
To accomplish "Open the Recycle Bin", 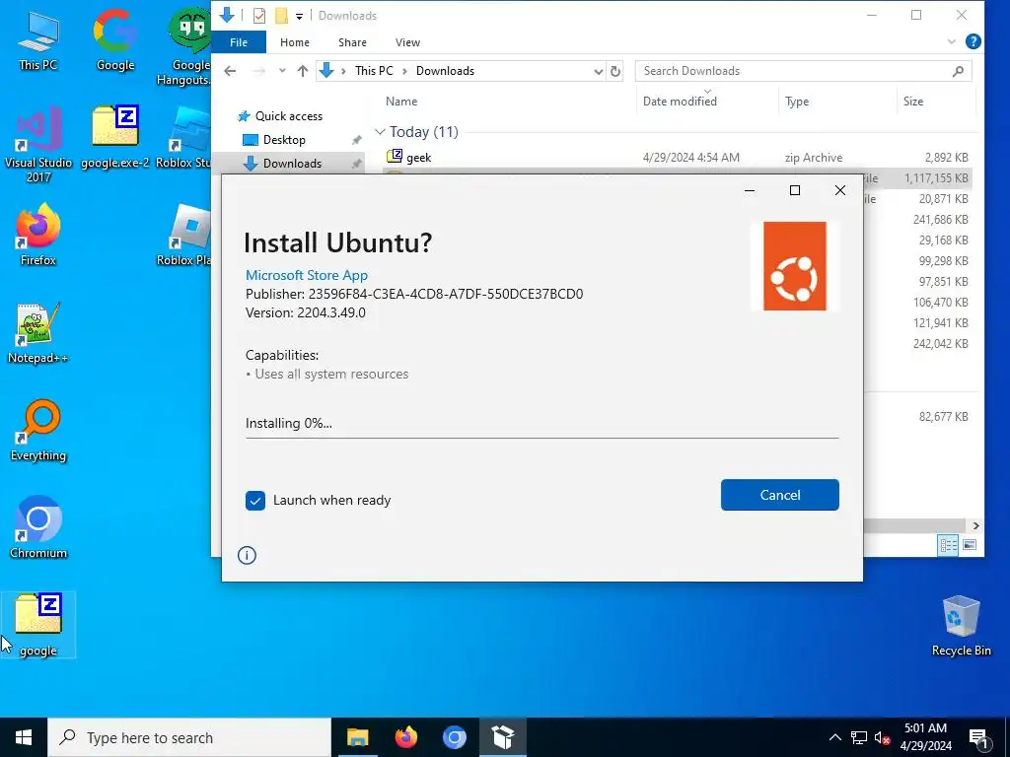I will [x=961, y=625].
